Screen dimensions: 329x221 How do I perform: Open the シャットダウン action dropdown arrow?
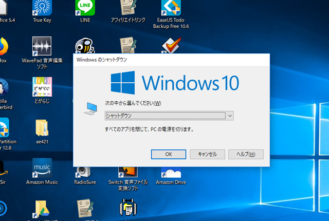click(230, 116)
